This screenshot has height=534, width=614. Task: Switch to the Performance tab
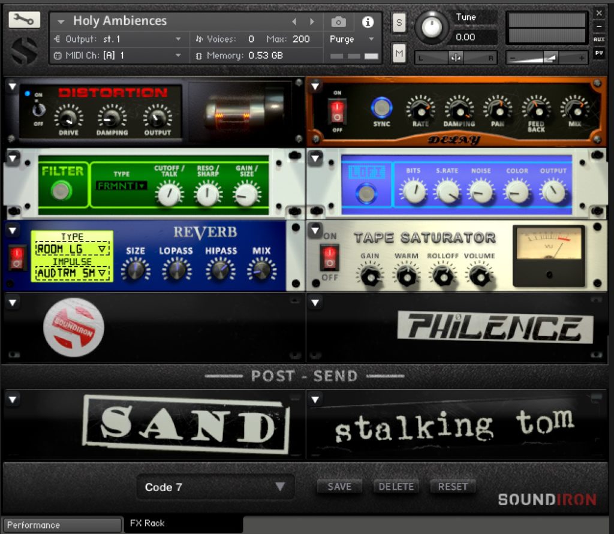tap(62, 524)
